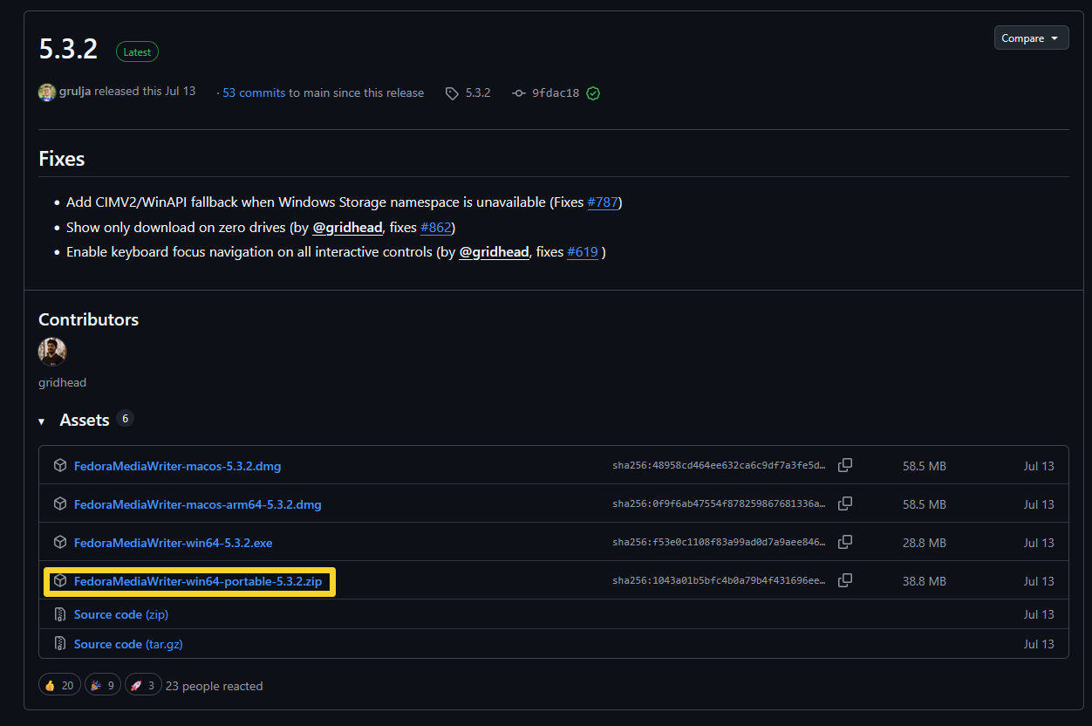Select hash text sha256:0f9f6ab47554f878259867681336a

(x=719, y=504)
